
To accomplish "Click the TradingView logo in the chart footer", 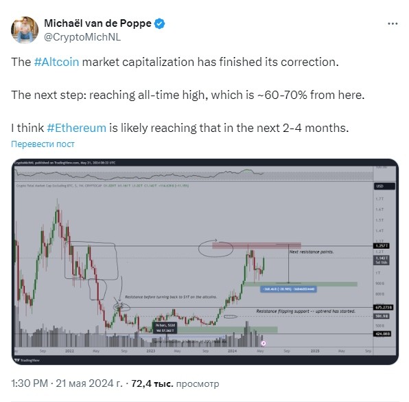I will (27, 360).
